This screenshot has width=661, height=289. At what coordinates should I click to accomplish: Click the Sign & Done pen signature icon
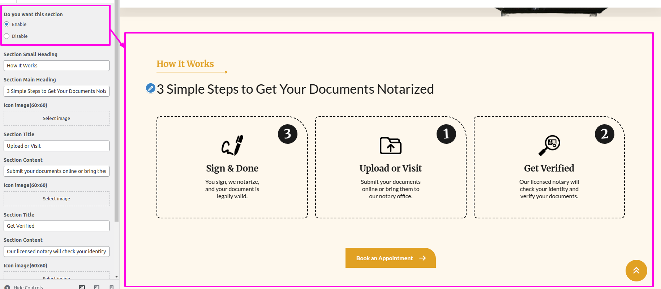(232, 146)
